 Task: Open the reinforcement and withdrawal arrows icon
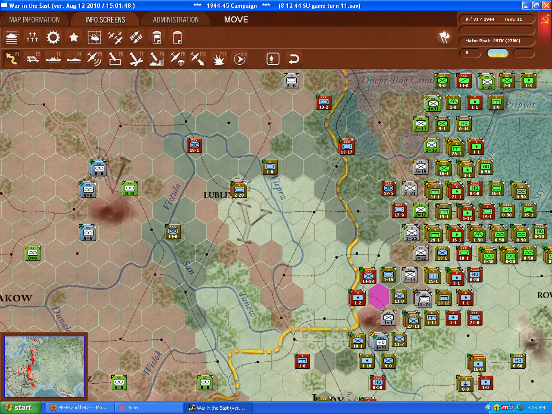tap(136, 38)
